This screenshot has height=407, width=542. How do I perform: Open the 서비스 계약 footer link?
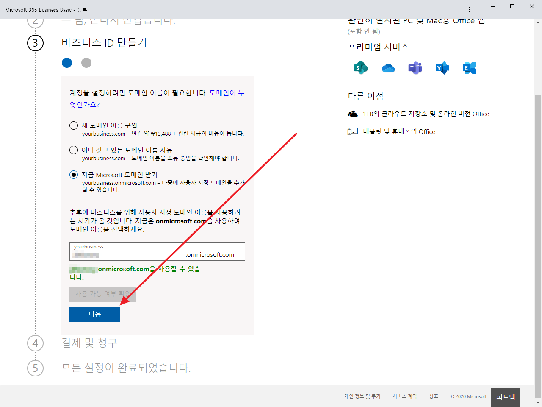click(405, 396)
